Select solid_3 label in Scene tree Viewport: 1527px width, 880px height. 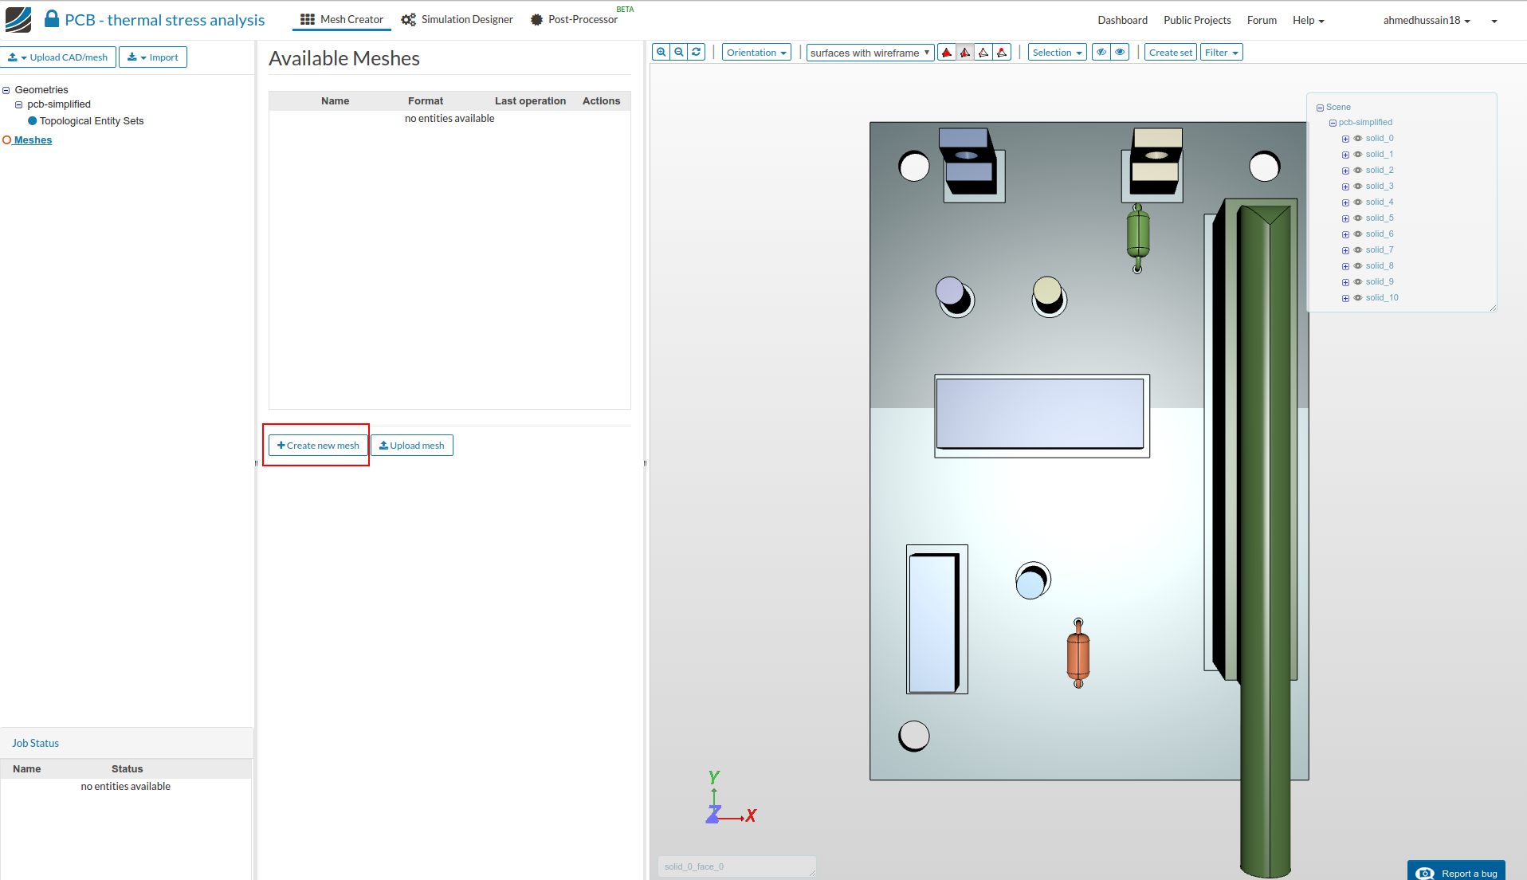[x=1380, y=187]
